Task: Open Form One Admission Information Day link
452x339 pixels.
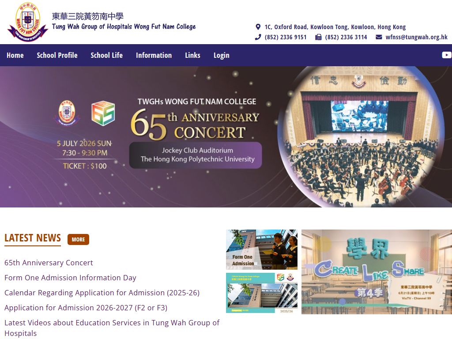Action: pyautogui.click(x=70, y=278)
